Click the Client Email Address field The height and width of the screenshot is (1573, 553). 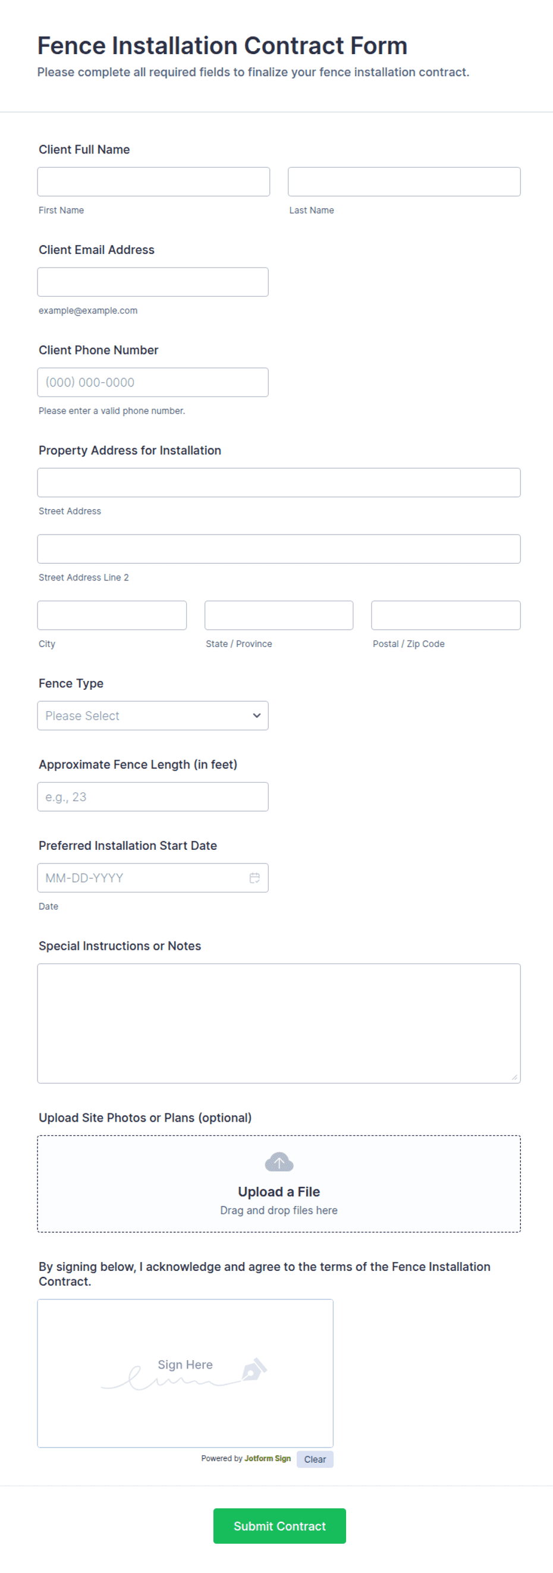[x=153, y=282]
